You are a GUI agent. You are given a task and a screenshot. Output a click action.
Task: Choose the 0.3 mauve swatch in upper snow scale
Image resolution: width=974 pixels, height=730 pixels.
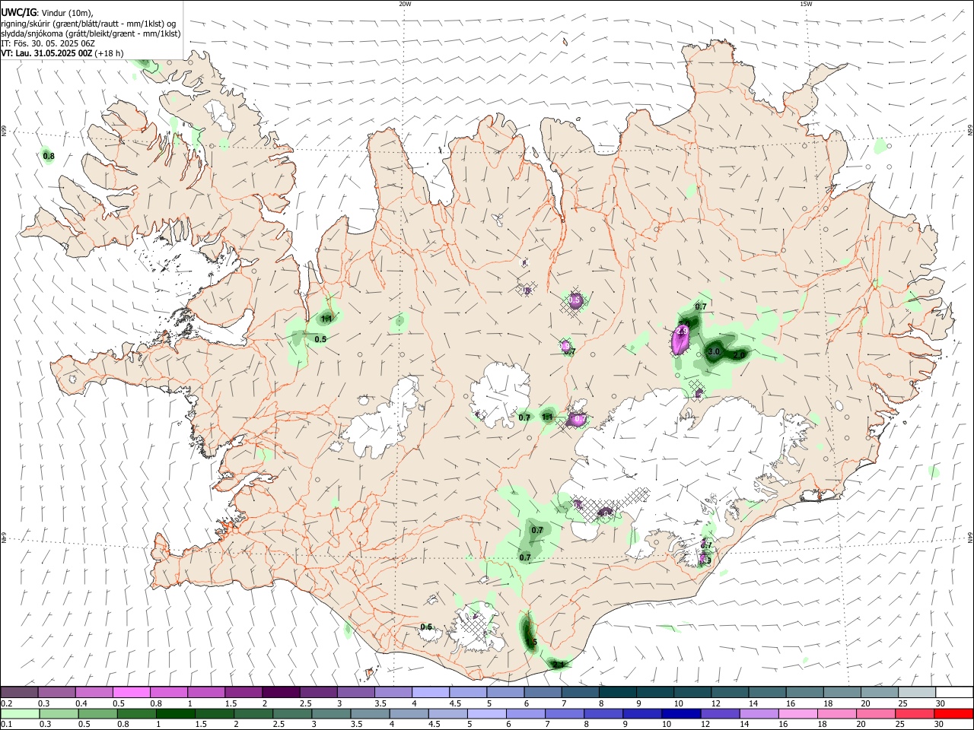click(56, 692)
